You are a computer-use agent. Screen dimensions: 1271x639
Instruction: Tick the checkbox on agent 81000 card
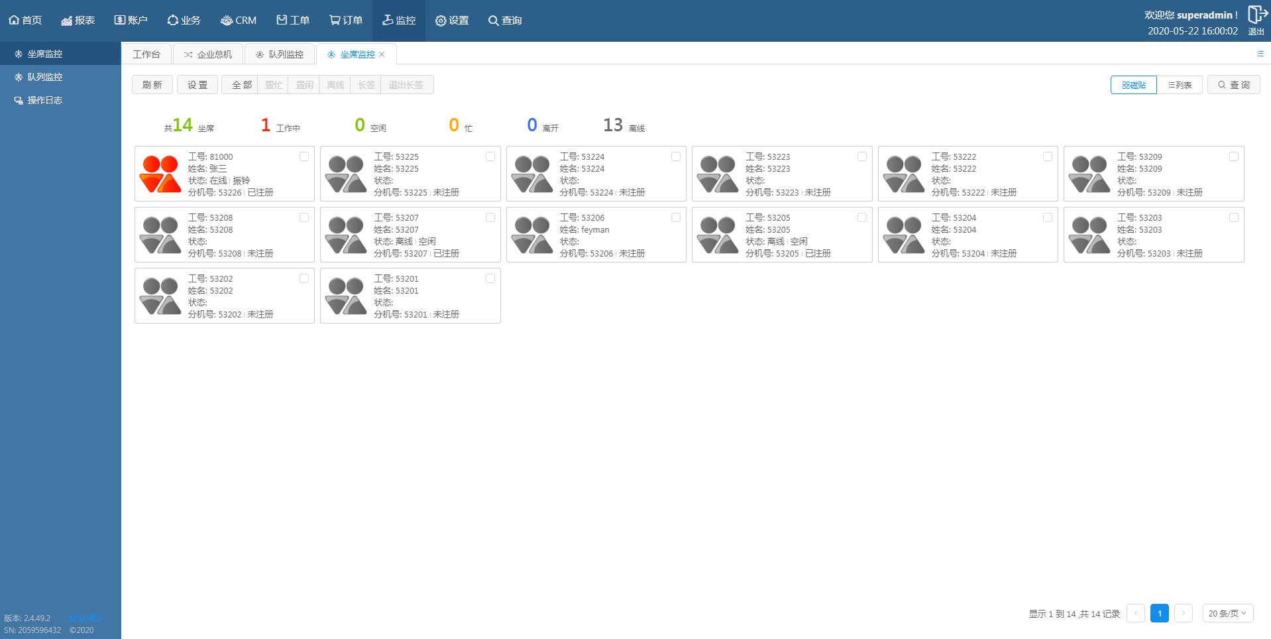[x=304, y=156]
